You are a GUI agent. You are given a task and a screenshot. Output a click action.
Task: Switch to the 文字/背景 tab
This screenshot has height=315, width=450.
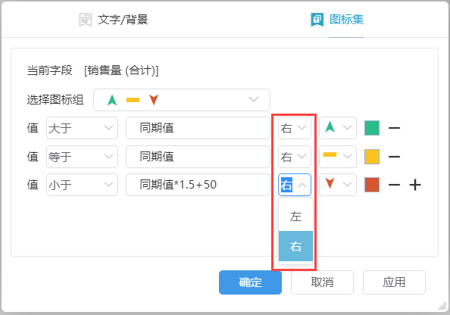tap(114, 20)
